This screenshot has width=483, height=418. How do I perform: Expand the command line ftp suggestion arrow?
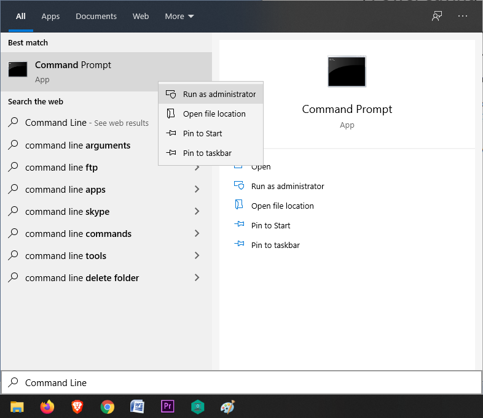197,168
